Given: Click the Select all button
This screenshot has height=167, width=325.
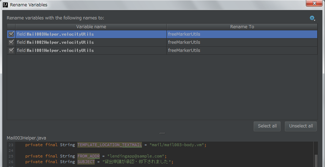Looking at the screenshot, I should coord(267,126).
